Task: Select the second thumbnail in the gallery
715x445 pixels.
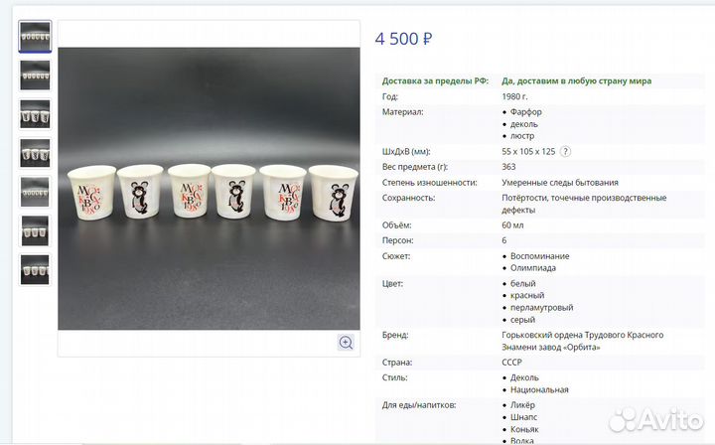Action: click(35, 75)
